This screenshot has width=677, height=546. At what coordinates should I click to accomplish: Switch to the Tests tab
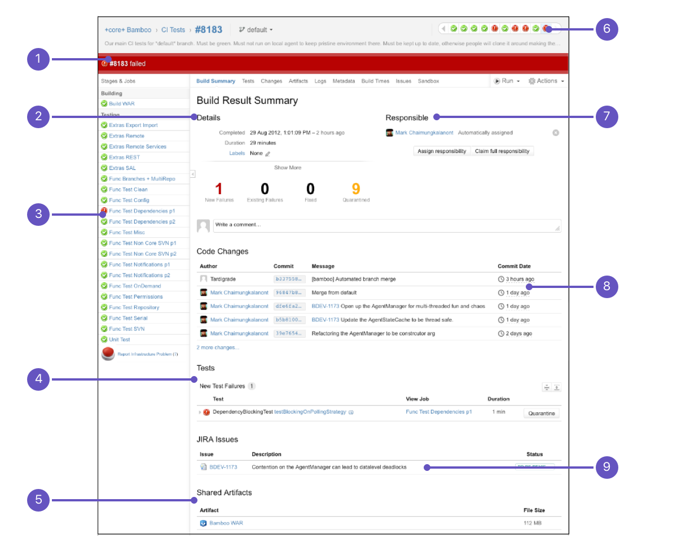click(248, 81)
